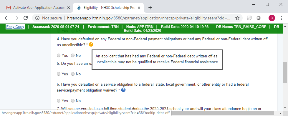Click the Not secure site info icon
Image resolution: width=288 pixels, height=116 pixels.
37,18
